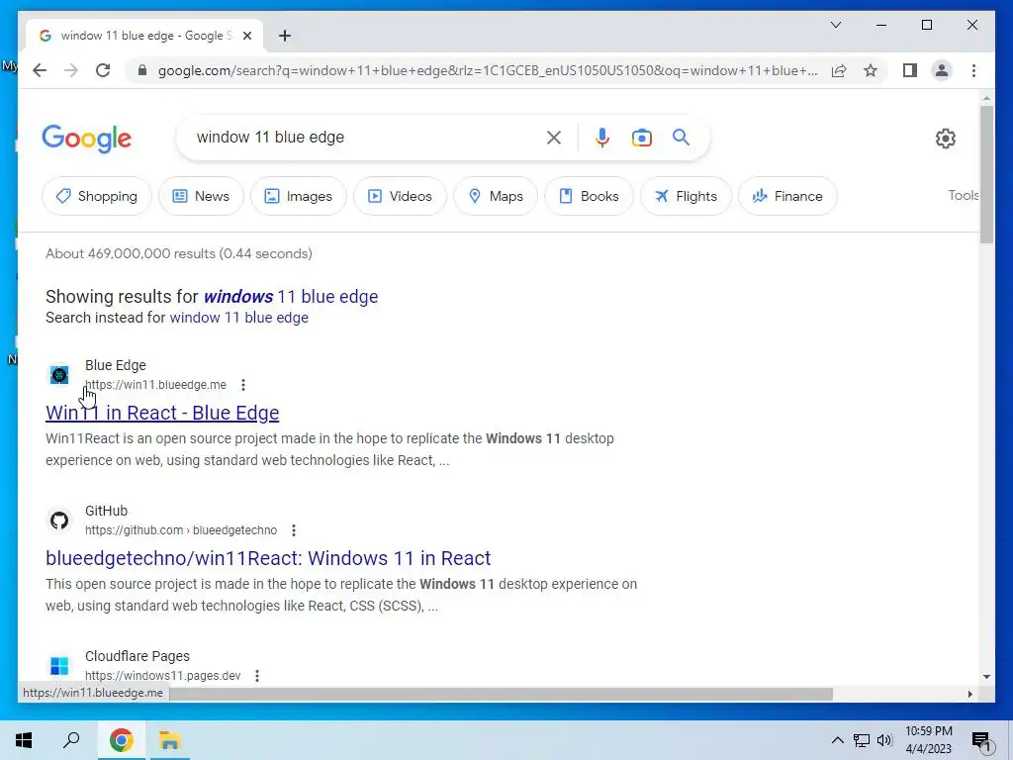Switch to Books results

(590, 196)
